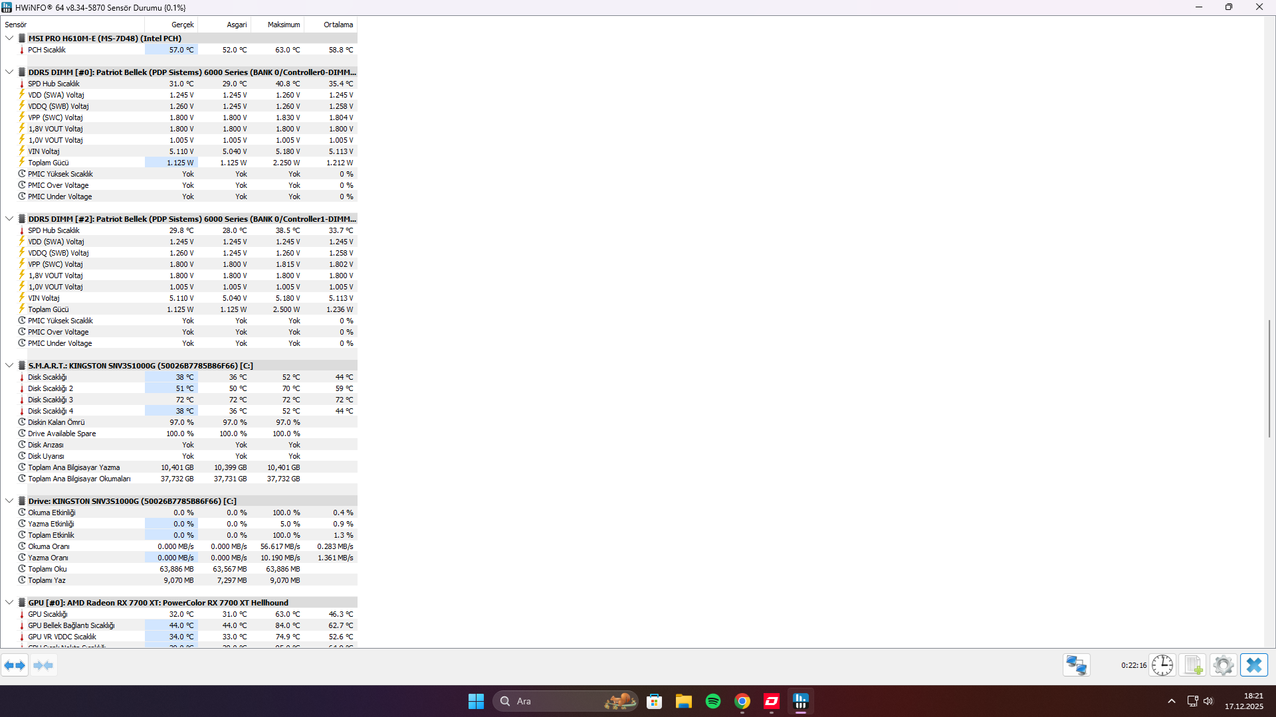Screen dimensions: 1276x717
Task: Click the Ortalama column header
Action: 331,25
